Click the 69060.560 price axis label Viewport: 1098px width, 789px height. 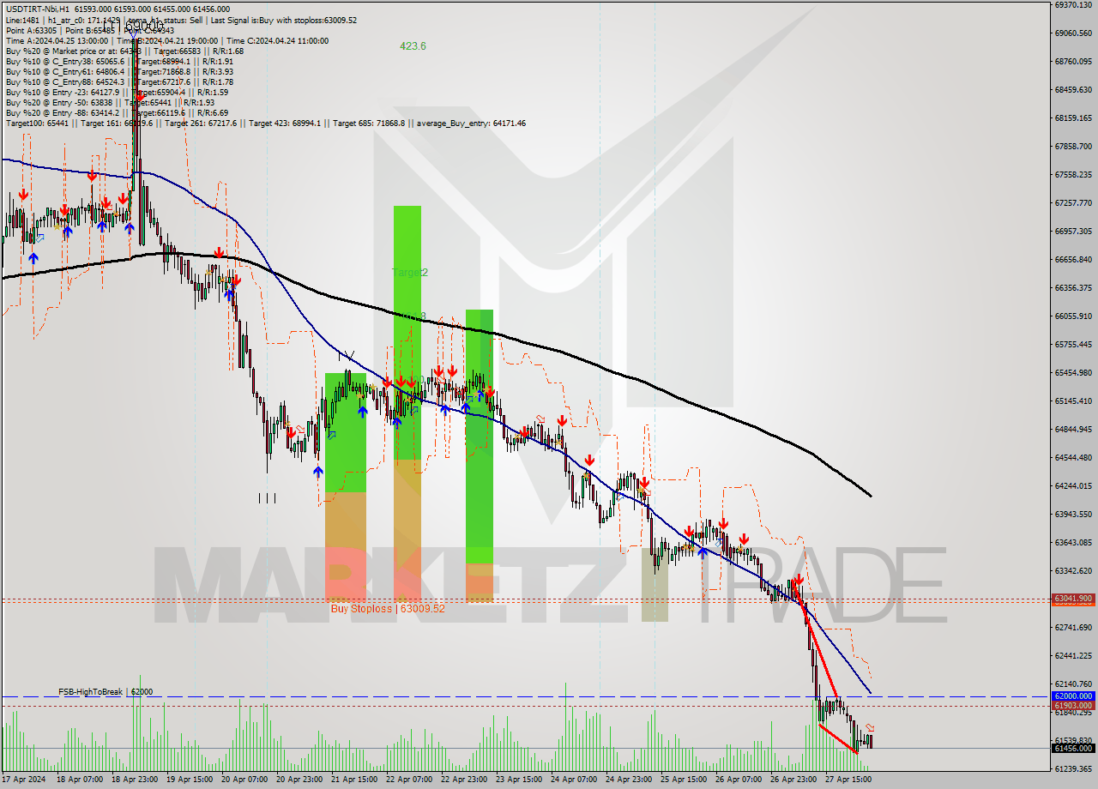(x=1072, y=33)
